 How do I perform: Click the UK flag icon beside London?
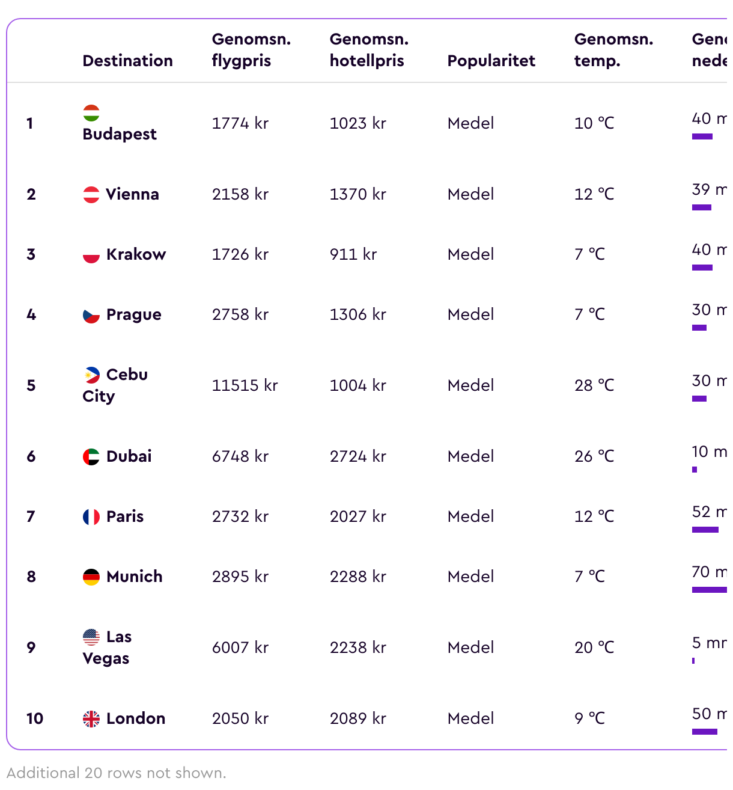[x=91, y=718]
